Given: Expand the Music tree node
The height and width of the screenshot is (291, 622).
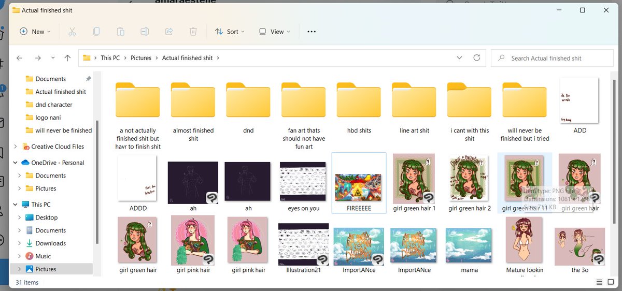Looking at the screenshot, I should pyautogui.click(x=20, y=256).
